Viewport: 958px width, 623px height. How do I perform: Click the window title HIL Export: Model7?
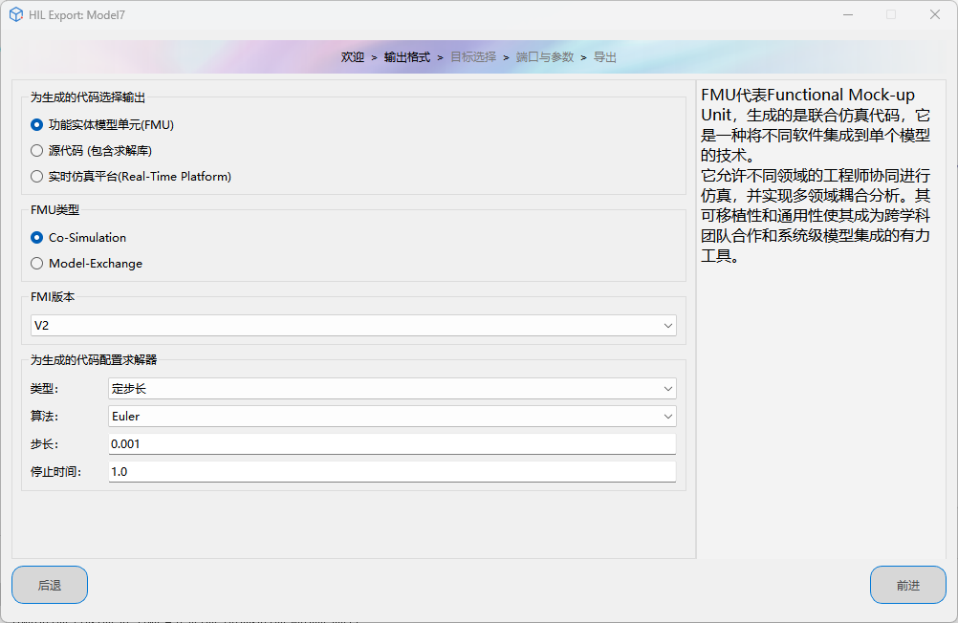point(77,15)
